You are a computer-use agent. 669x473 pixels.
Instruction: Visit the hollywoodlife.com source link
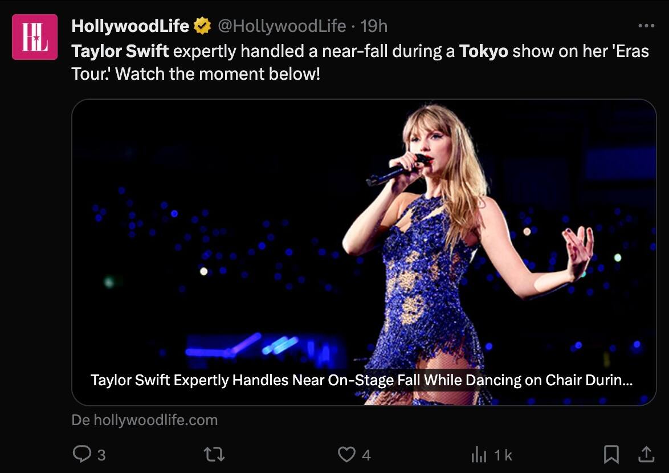[x=145, y=421]
